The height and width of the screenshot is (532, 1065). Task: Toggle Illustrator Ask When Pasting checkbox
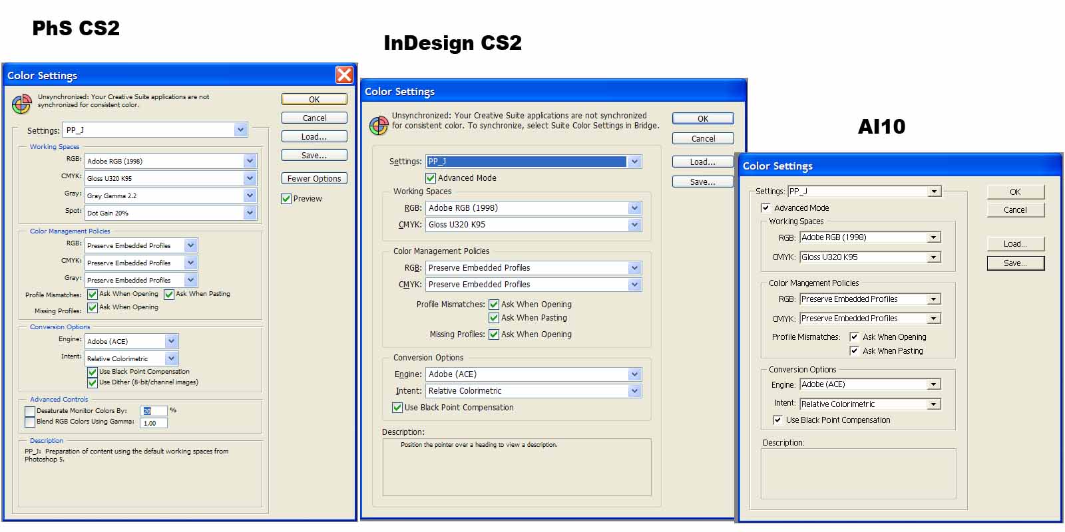point(854,351)
